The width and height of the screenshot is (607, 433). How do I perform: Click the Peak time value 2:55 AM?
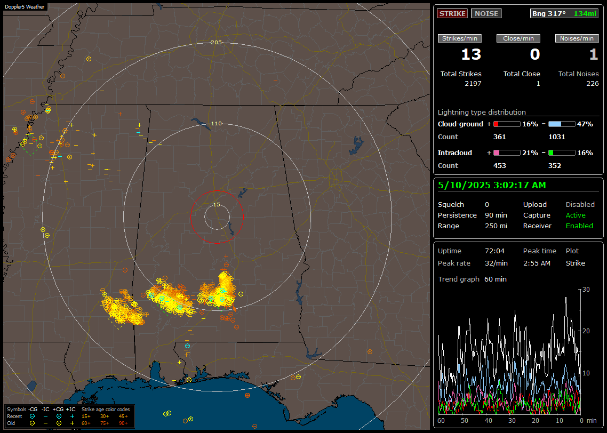click(x=537, y=263)
